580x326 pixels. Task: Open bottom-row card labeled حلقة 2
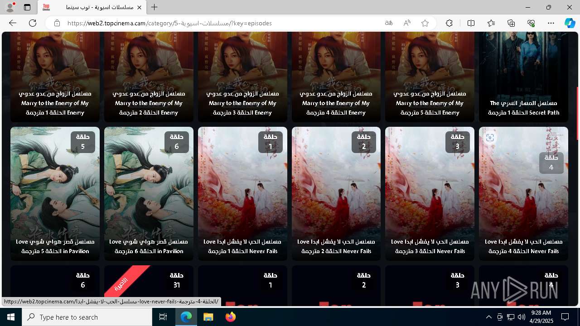(336, 285)
